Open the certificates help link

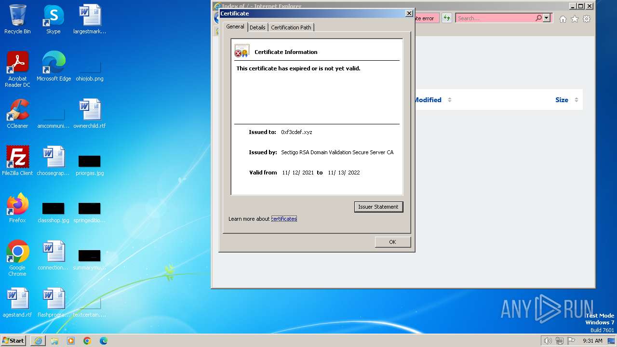point(284,219)
